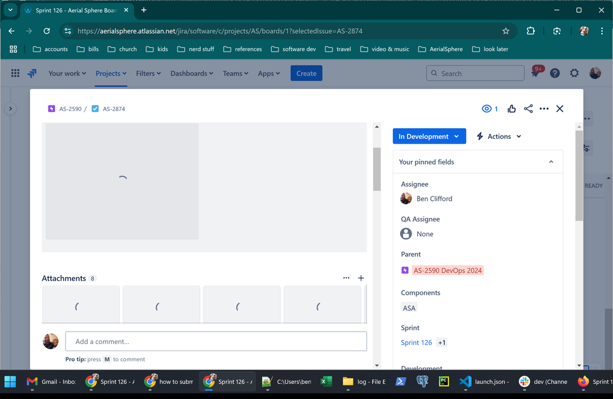Open the Jira help question mark icon

[x=555, y=73]
